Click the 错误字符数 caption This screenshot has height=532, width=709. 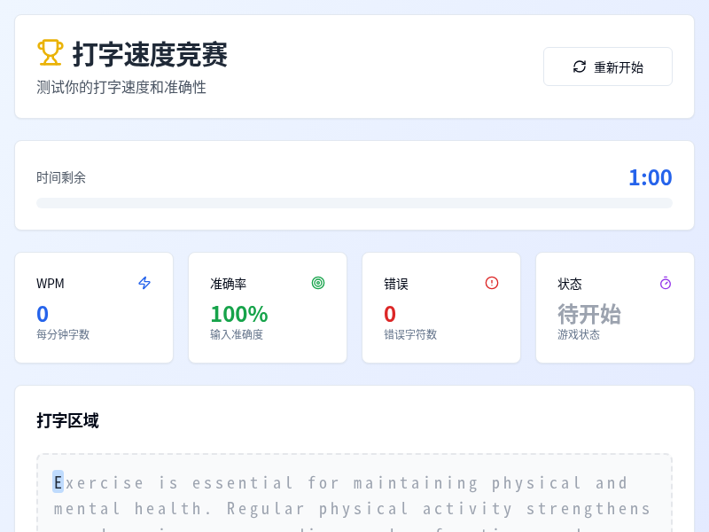[410, 334]
